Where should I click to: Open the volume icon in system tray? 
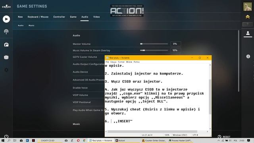click(x=230, y=141)
